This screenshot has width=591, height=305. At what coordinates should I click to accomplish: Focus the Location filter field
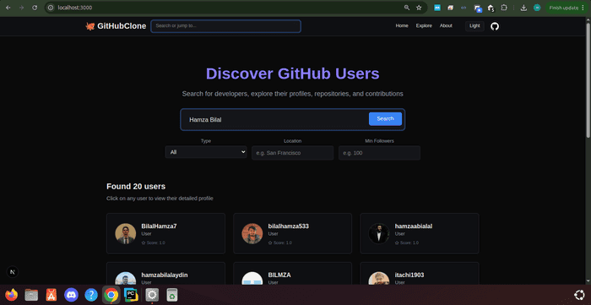(x=292, y=153)
